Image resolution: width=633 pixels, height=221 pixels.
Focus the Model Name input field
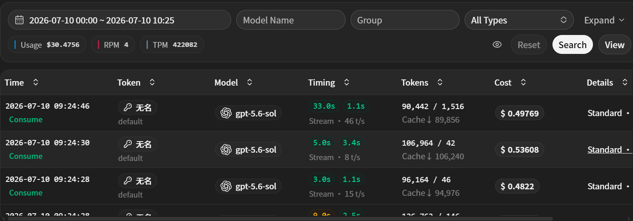291,20
